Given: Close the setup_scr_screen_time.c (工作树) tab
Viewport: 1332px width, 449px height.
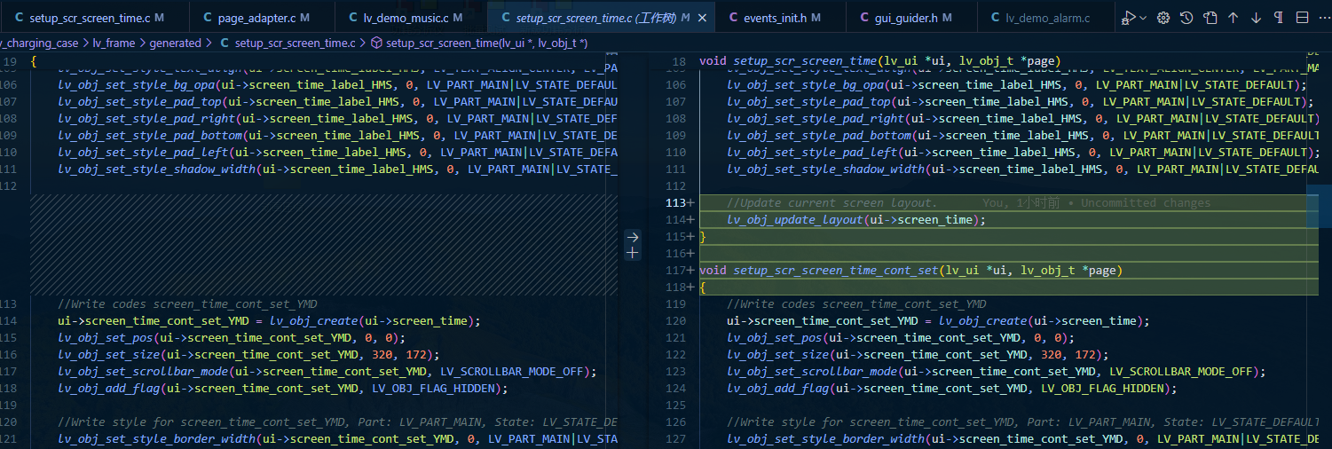Looking at the screenshot, I should pyautogui.click(x=703, y=18).
